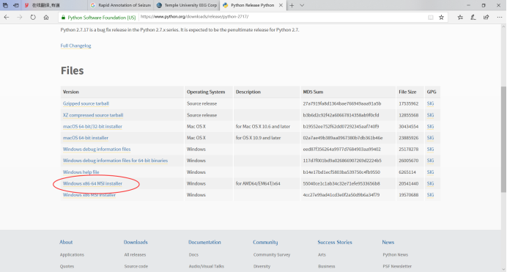Download Windows x86-64 MSI installer

(x=92, y=183)
